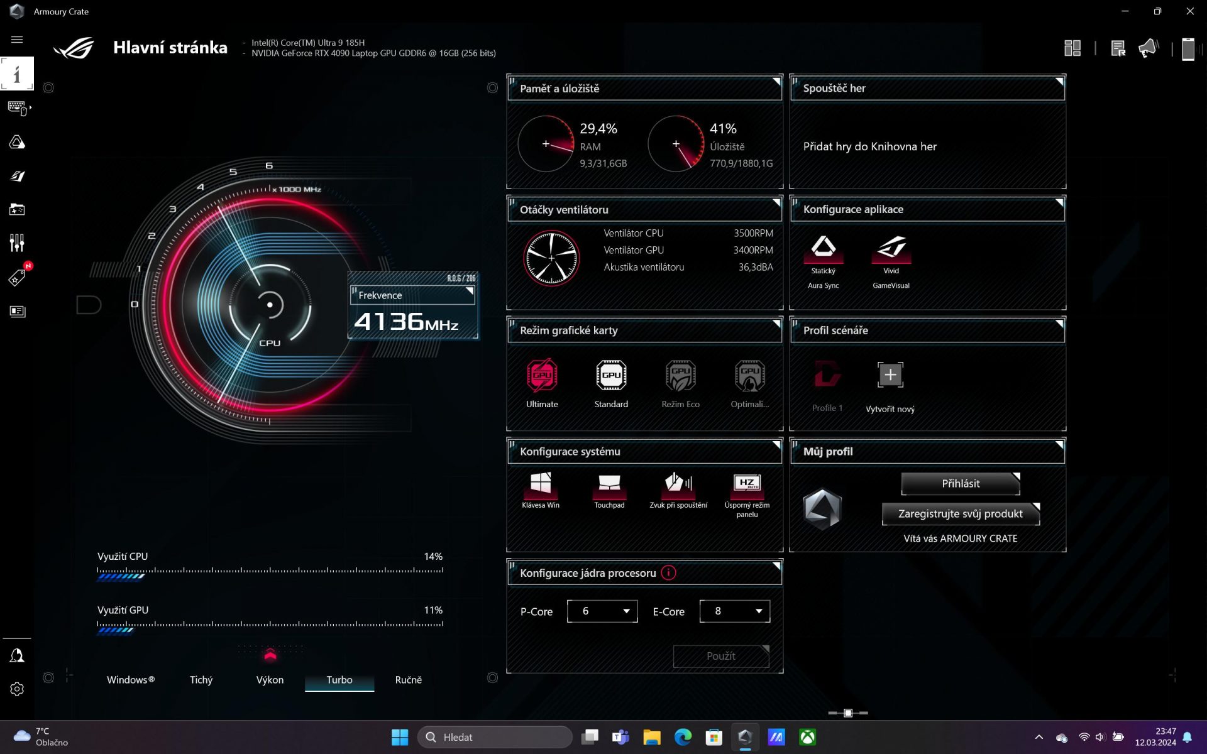The image size is (1207, 754).
Task: Open Settings gear in sidebar
Action: pos(17,689)
